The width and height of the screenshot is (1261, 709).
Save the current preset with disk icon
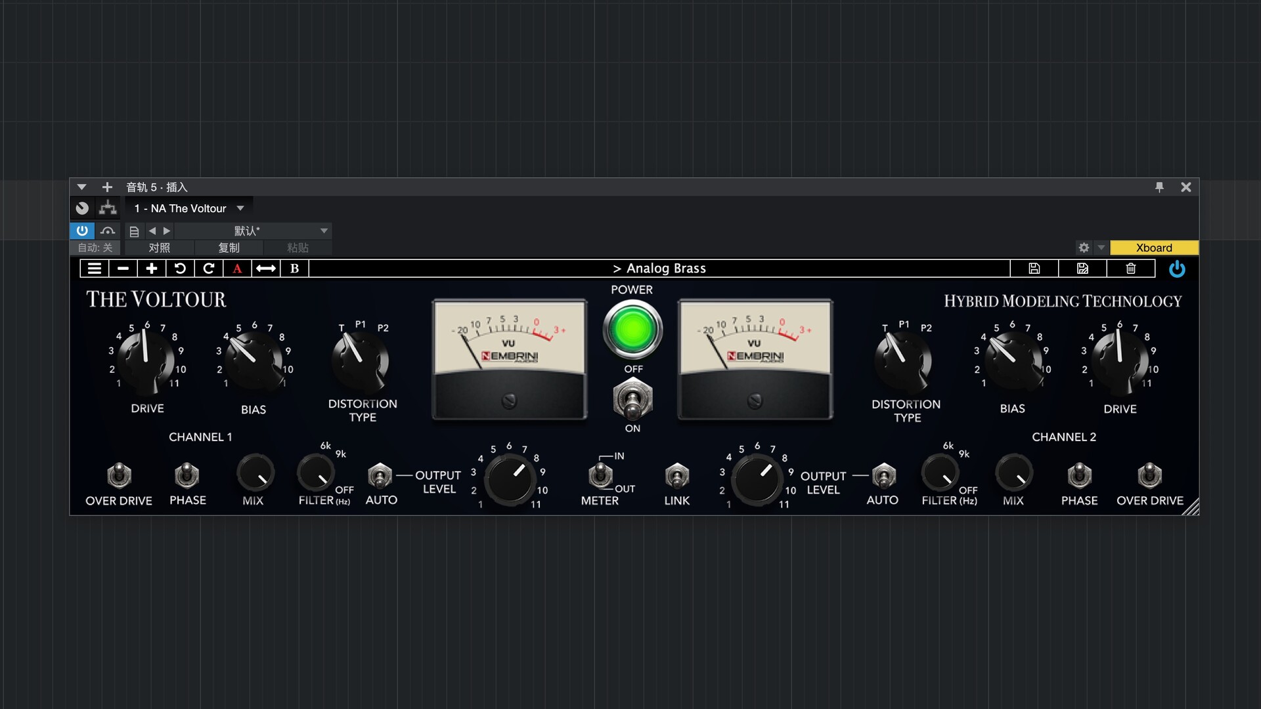pyautogui.click(x=1034, y=269)
